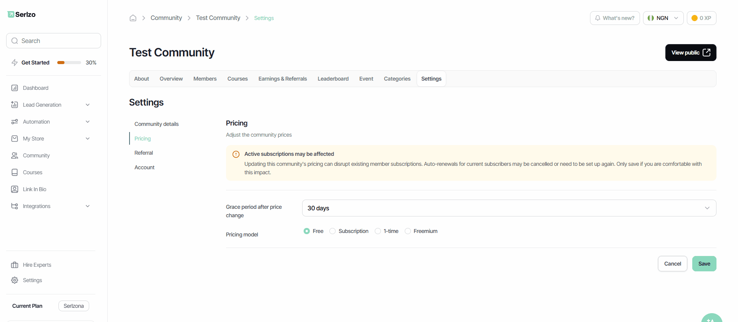
Task: Click Community in the breadcrumb
Action: (x=166, y=18)
